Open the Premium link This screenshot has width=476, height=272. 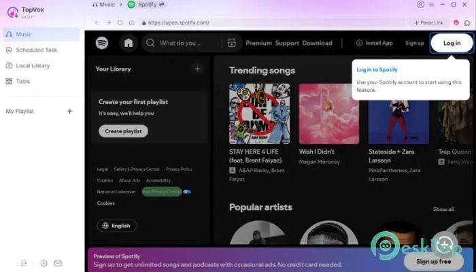coord(258,43)
